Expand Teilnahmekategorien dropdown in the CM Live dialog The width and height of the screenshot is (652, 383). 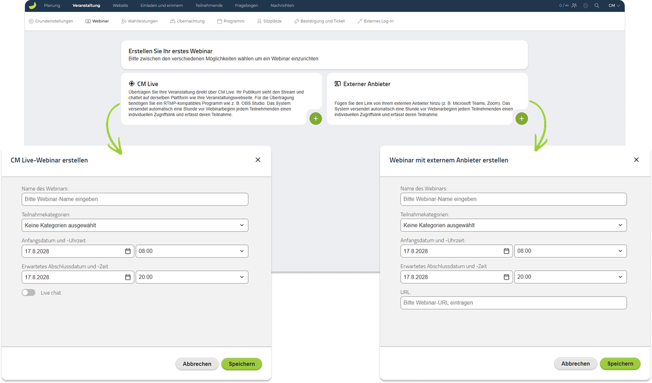click(x=135, y=225)
